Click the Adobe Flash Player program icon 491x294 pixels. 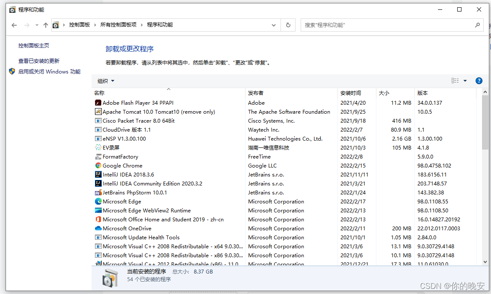[98, 103]
